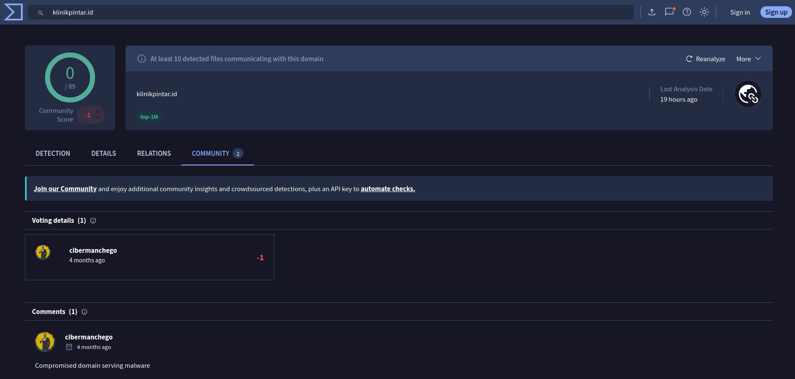Click the Sign up button
Image resolution: width=795 pixels, height=379 pixels.
[x=776, y=12]
